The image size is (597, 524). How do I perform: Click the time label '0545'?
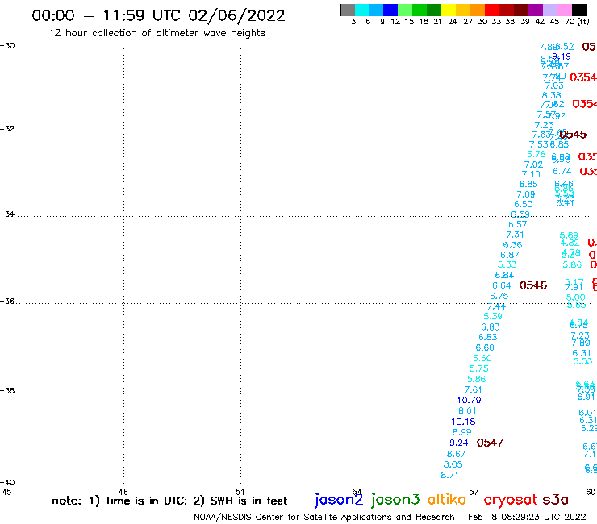pyautogui.click(x=573, y=135)
